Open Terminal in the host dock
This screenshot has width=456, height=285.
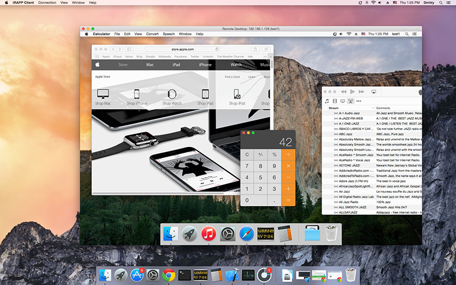[185, 275]
